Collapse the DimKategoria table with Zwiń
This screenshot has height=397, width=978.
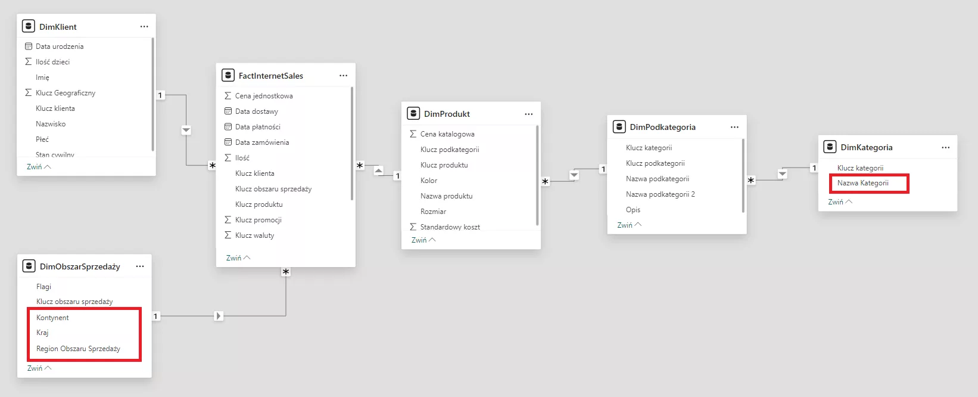coord(840,202)
